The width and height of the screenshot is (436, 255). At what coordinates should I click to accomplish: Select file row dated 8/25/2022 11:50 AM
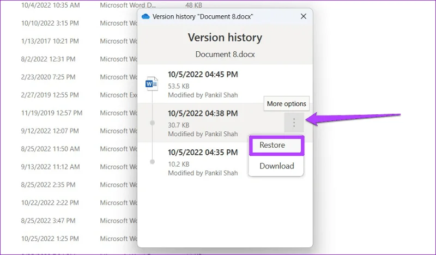[x=79, y=149]
